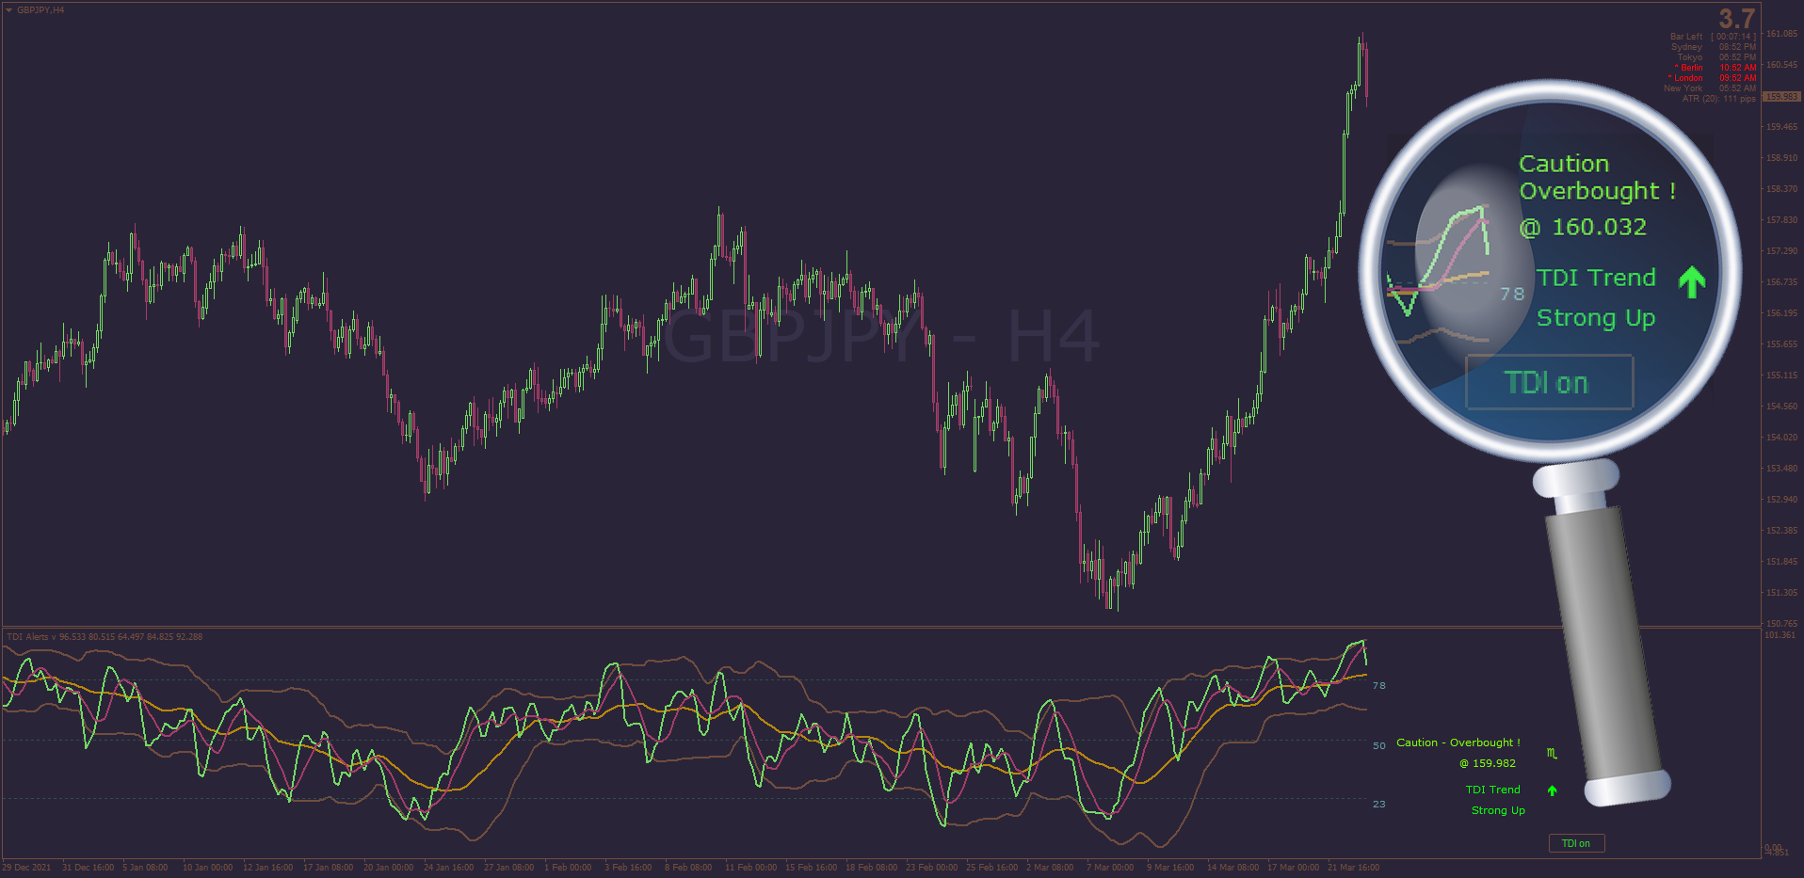1804x878 pixels.
Task: Click the 29 Dec 2021 time axis label
Action: [26, 868]
